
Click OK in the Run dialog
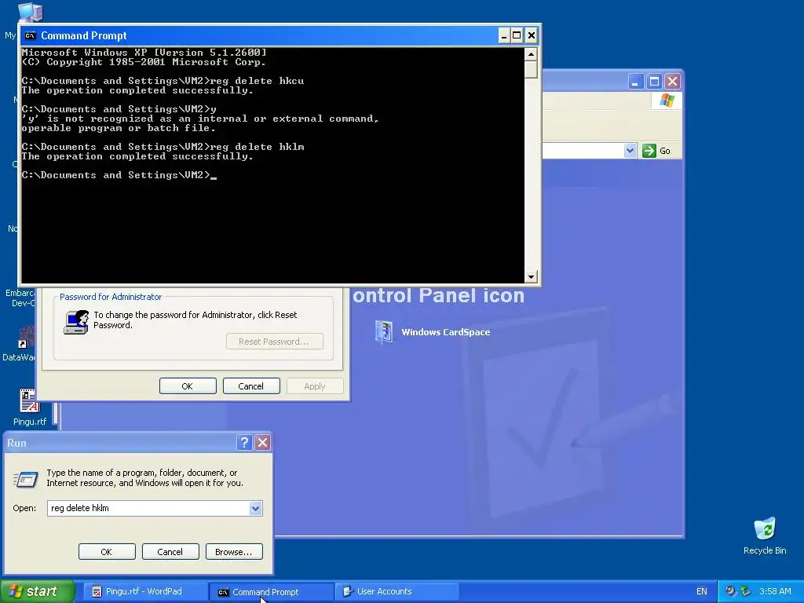(x=107, y=552)
